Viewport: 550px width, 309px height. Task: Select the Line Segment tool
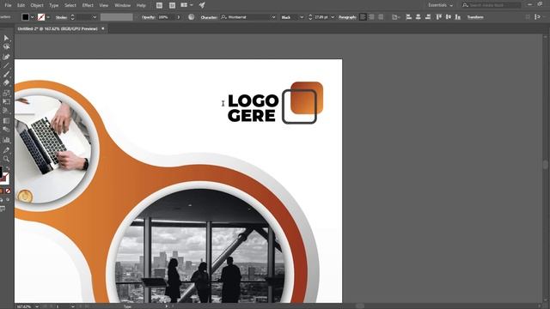pos(6,65)
